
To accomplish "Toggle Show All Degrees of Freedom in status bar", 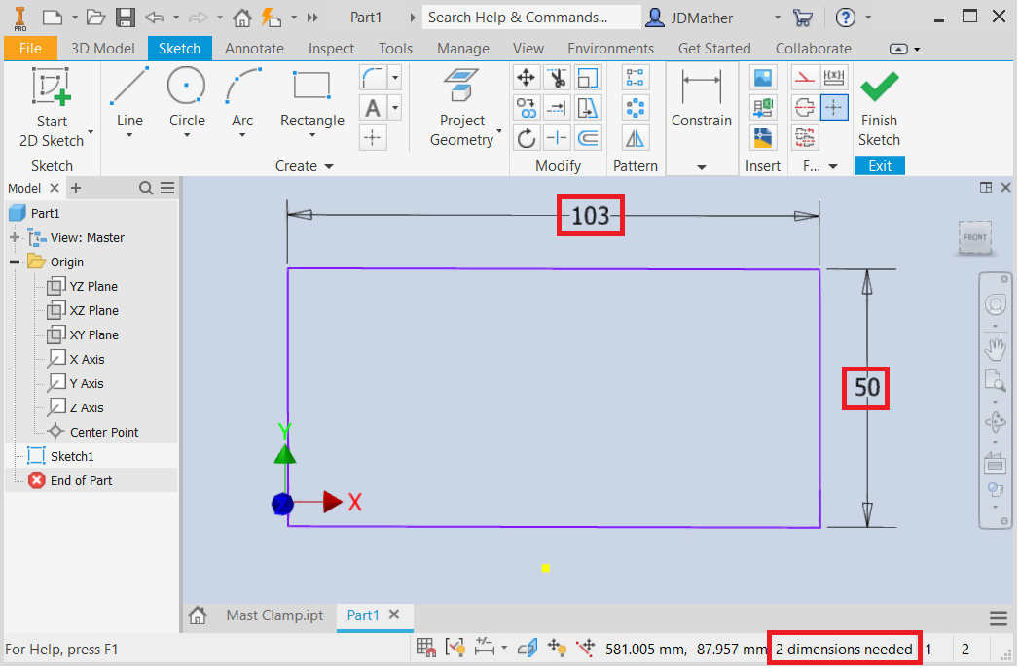I will coord(557,648).
